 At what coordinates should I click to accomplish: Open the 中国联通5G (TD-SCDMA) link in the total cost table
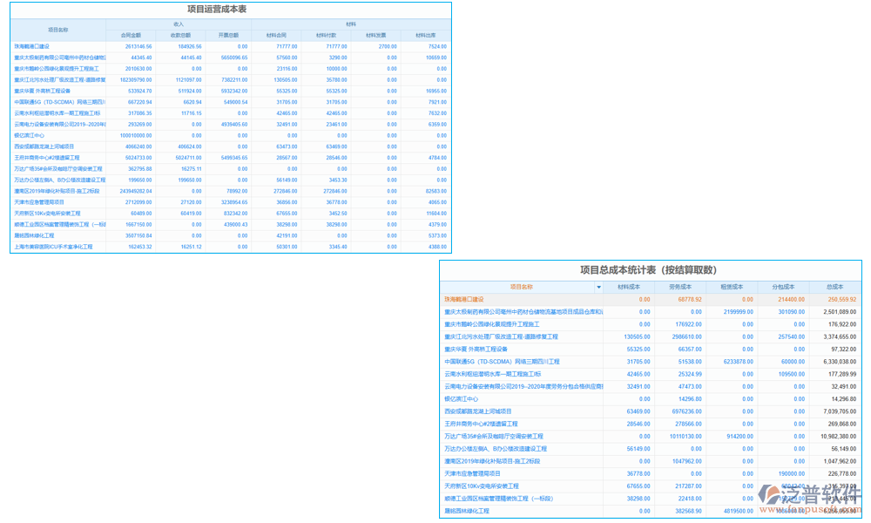tap(502, 362)
